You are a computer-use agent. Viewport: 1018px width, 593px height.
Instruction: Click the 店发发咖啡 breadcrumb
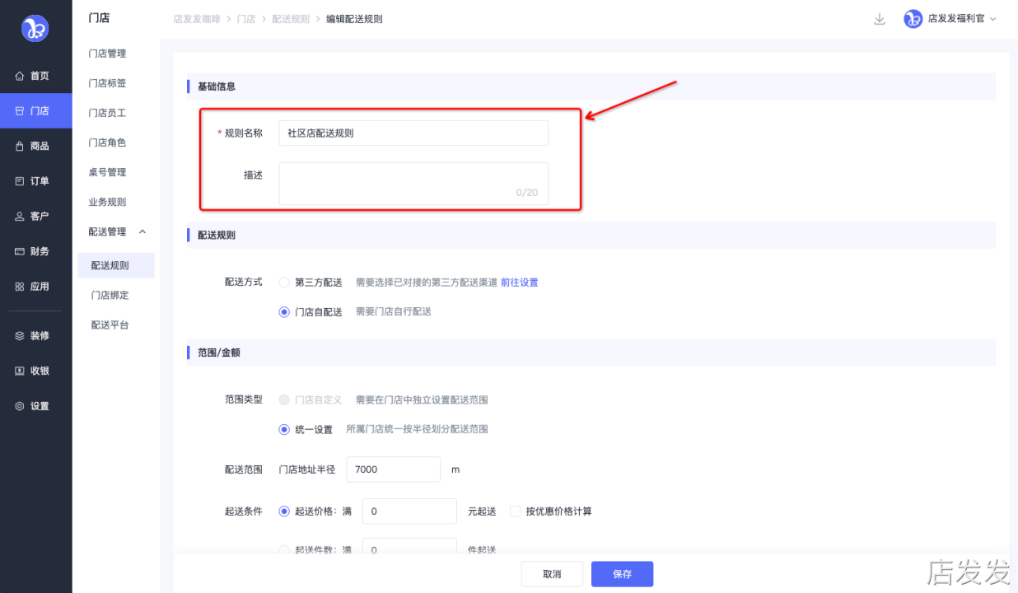click(x=197, y=19)
